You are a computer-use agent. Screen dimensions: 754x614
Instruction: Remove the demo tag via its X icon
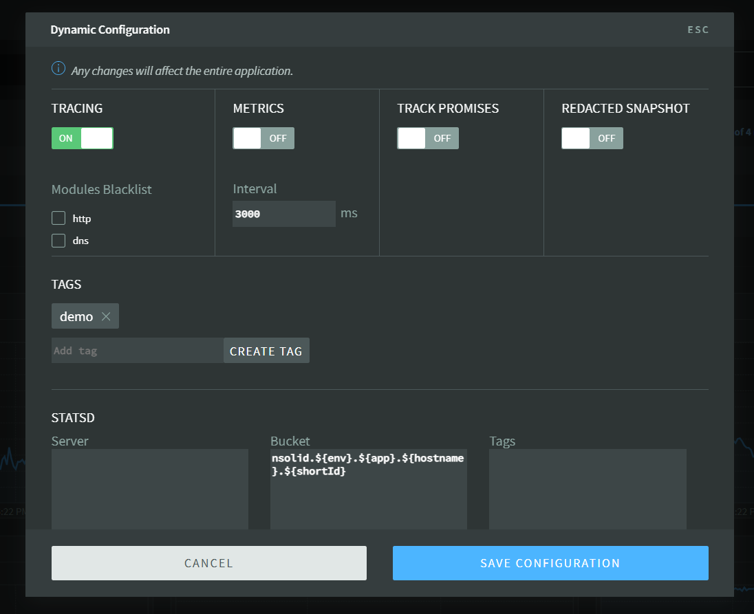pyautogui.click(x=107, y=316)
